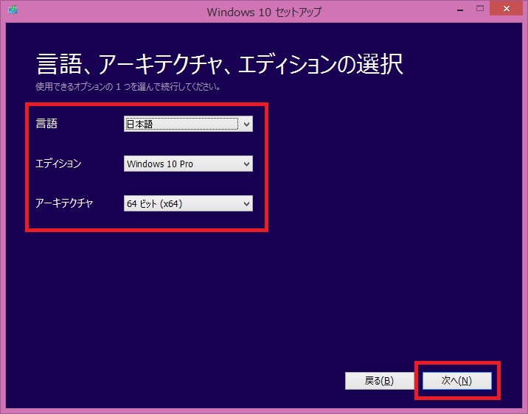The height and width of the screenshot is (414, 528).
Task: Click the Windows 10 setup icon in title bar
Action: [x=13, y=10]
